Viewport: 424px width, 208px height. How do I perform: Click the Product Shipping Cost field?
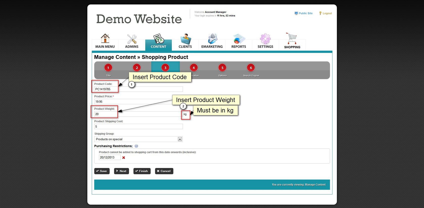click(x=138, y=127)
